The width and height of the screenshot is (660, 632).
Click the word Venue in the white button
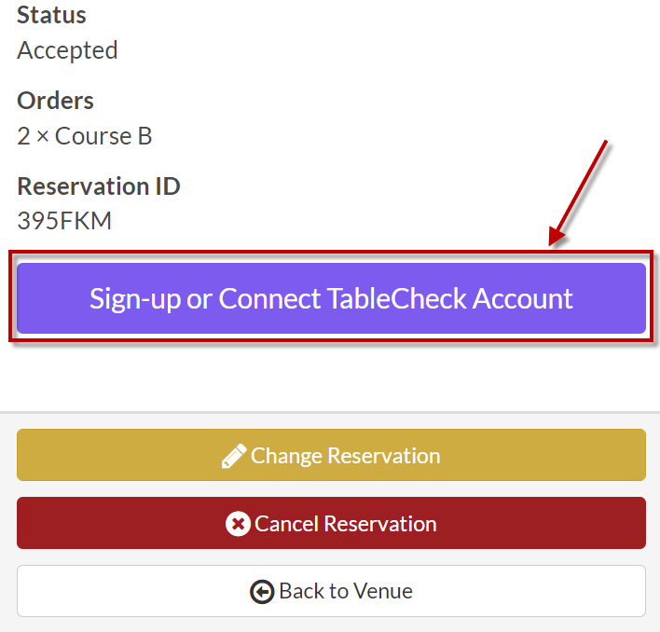click(x=382, y=591)
